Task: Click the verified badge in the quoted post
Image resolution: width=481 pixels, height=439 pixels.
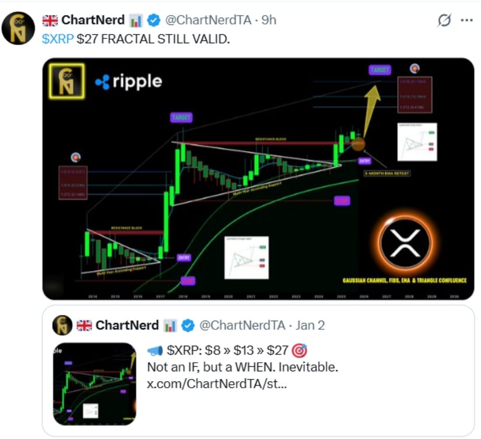Action: [x=188, y=325]
